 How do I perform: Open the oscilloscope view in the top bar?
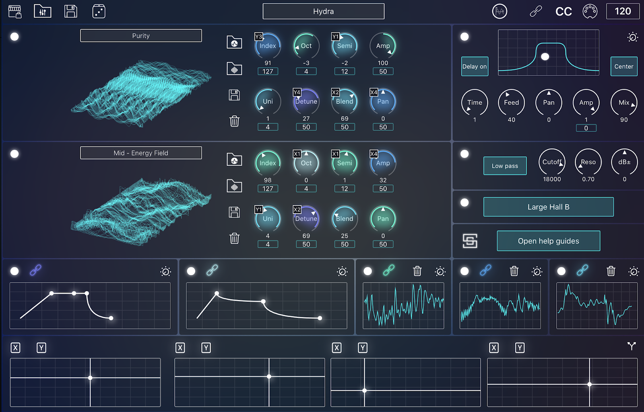[x=499, y=11]
